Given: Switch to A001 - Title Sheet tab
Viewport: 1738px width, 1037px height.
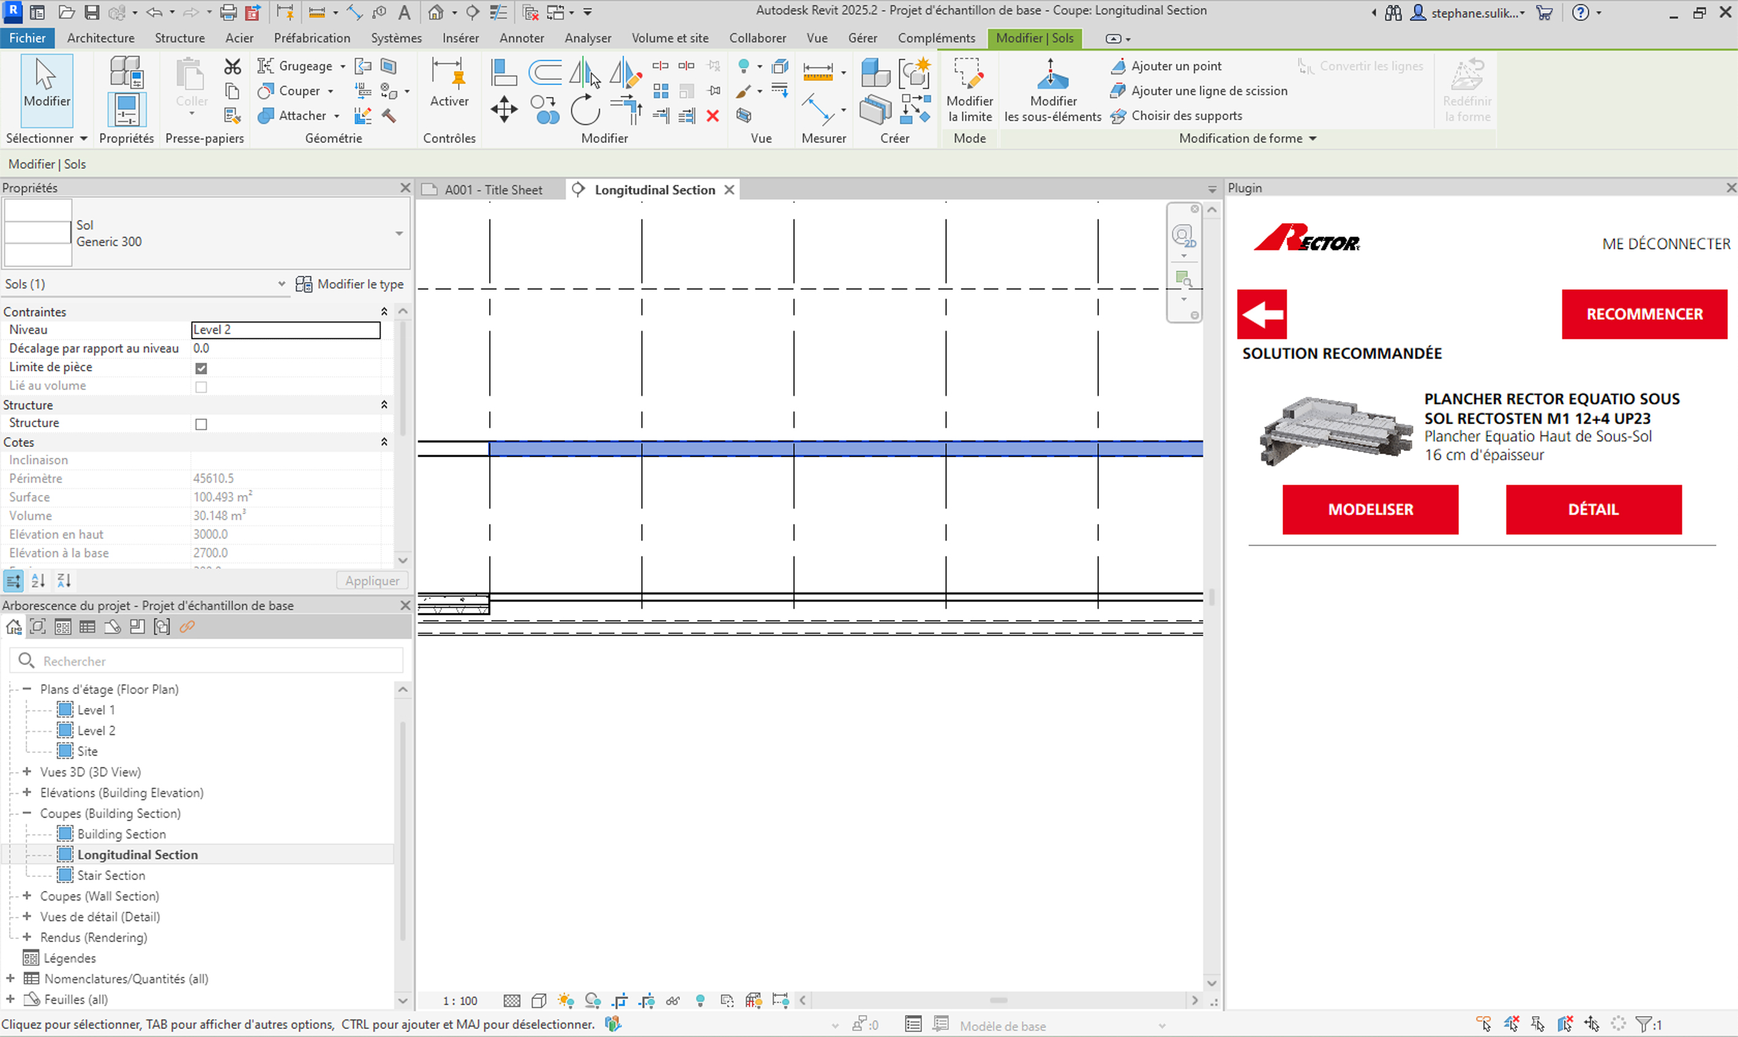Looking at the screenshot, I should 493,189.
